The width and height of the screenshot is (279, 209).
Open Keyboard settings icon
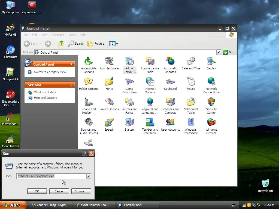tap(170, 84)
